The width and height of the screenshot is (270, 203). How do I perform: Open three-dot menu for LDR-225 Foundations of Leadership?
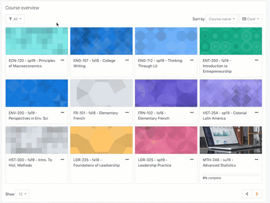click(x=127, y=160)
